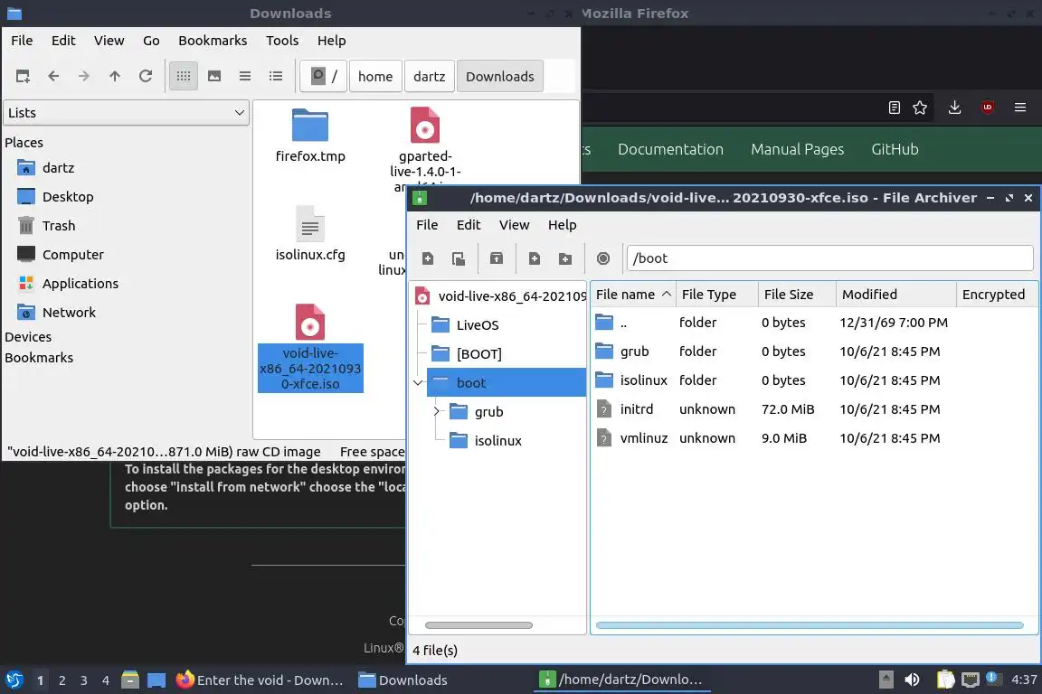Click Open archive icon in File Archiver toolbar
The width and height of the screenshot is (1042, 694).
[459, 258]
